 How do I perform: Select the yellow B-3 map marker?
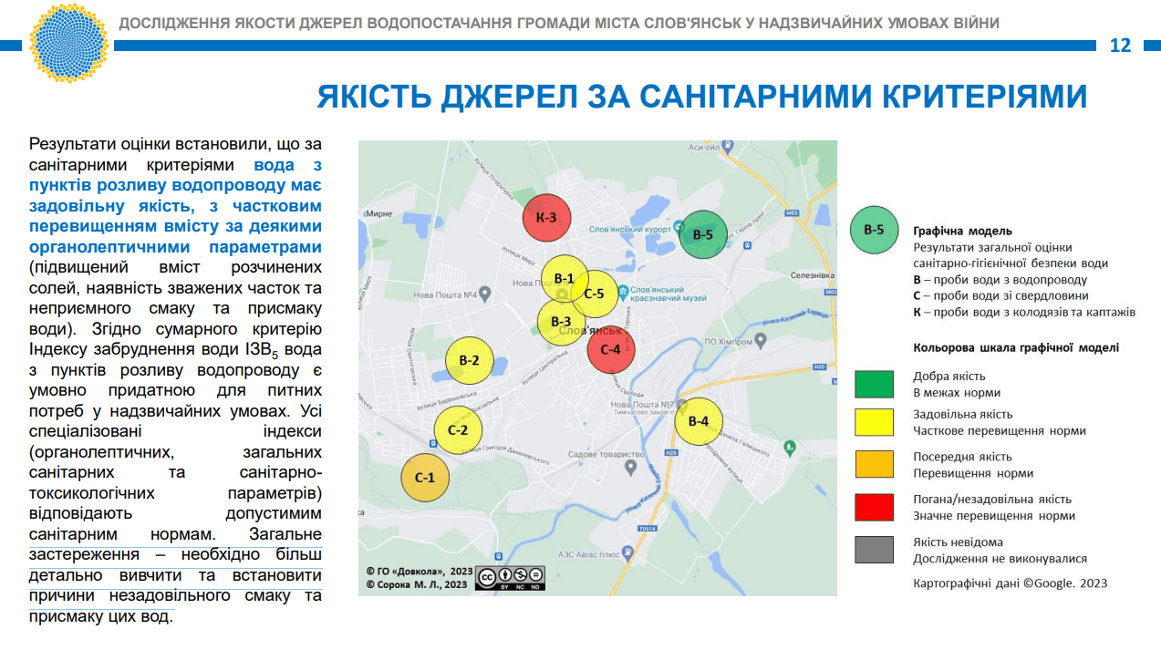(561, 322)
